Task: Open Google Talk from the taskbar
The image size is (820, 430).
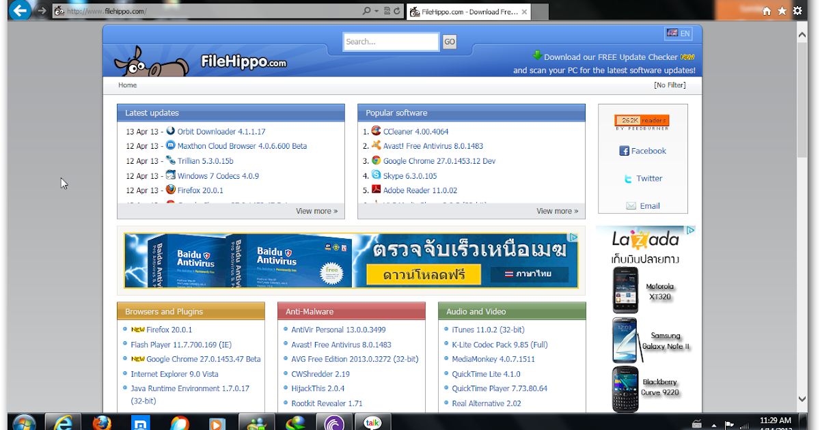Action: [x=374, y=421]
